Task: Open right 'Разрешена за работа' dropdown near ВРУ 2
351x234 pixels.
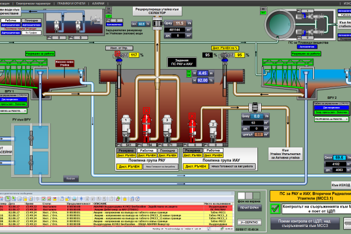Action: (332, 119)
